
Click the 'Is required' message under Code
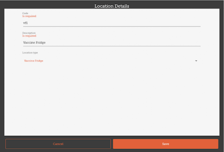29,16
